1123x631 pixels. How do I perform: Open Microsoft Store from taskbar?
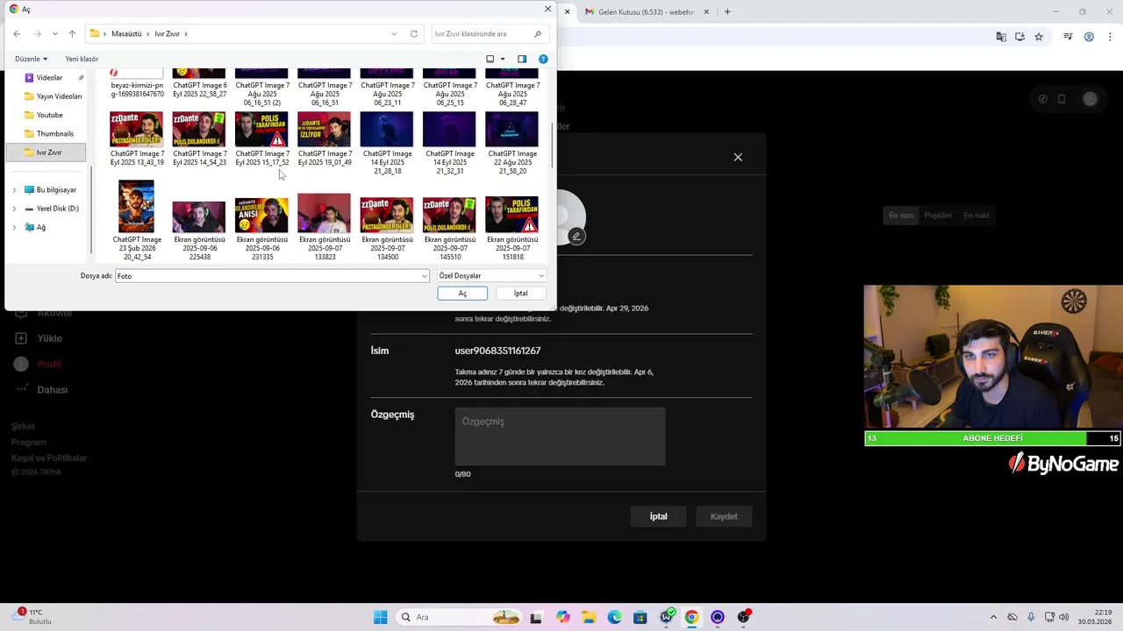tap(640, 617)
